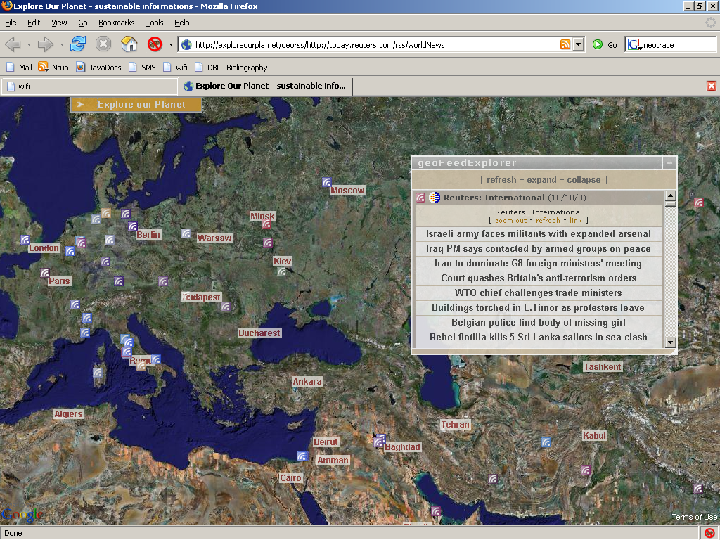Click the Forward navigation arrow
Screen dimensions: 720x540
(45, 44)
